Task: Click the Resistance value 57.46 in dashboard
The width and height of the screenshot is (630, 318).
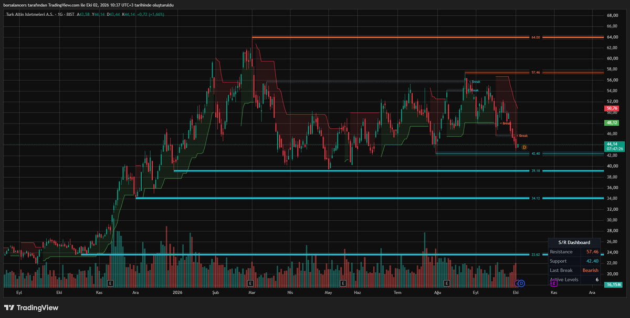Action: click(x=592, y=252)
